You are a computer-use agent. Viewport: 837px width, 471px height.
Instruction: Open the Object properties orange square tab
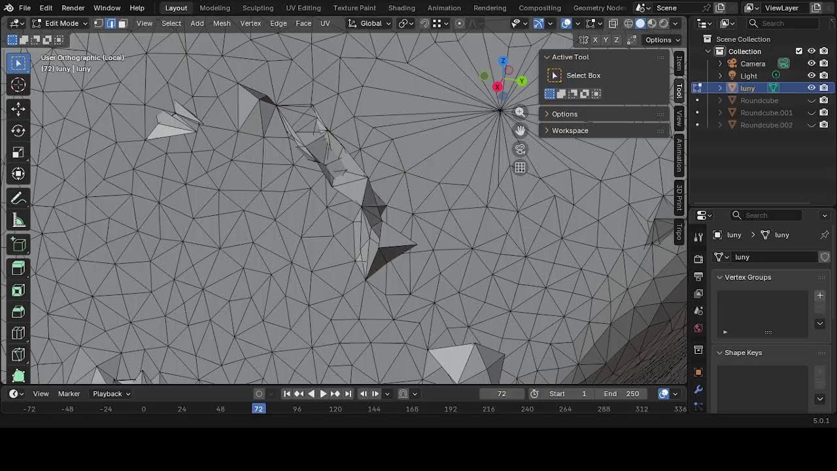[x=698, y=373]
